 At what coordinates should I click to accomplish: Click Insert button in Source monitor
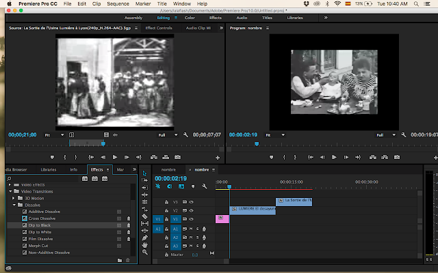154,158
